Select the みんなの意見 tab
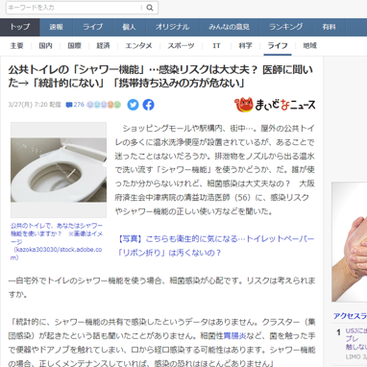 click(229, 27)
